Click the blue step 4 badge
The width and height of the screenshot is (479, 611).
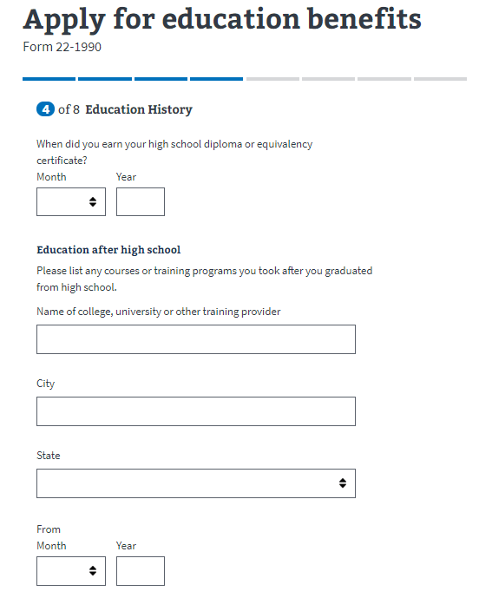pyautogui.click(x=46, y=109)
